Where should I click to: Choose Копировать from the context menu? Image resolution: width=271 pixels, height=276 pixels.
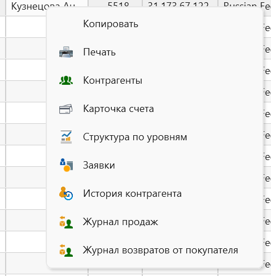(x=154, y=24)
